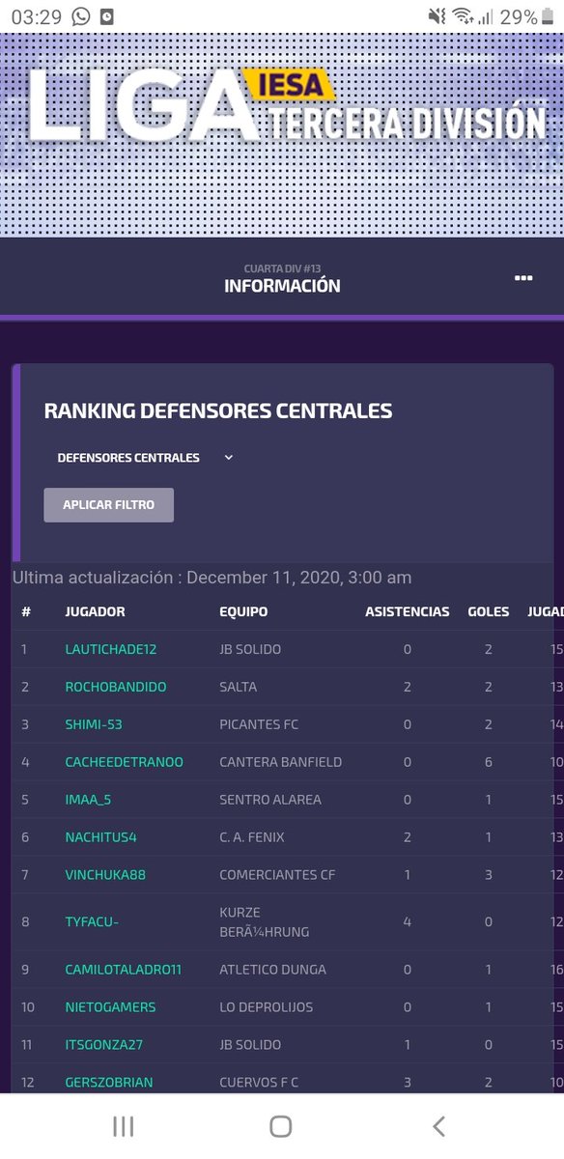Viewport: 564px width, 1159px height.
Task: Open recent apps from navigation bar
Action: pos(123,1126)
